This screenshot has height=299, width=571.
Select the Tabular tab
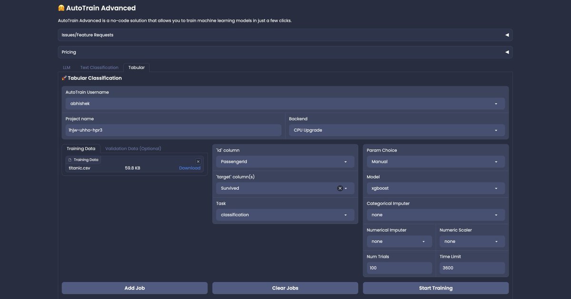point(137,67)
